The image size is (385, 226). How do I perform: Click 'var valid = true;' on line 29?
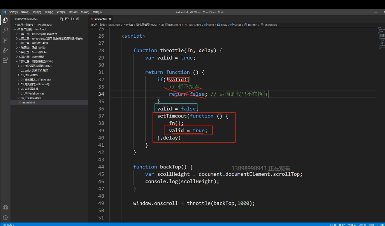pyautogui.click(x=170, y=58)
